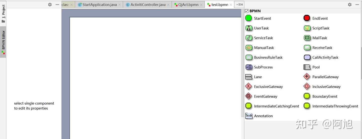Select the Lane icon

coord(249,77)
